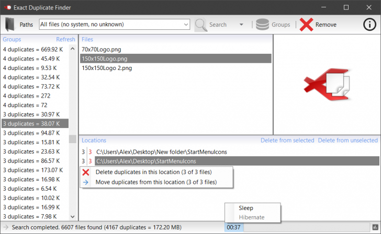The width and height of the screenshot is (381, 234).
Task: Select group 4 duplicates = 73.72 K
Action: point(35,87)
